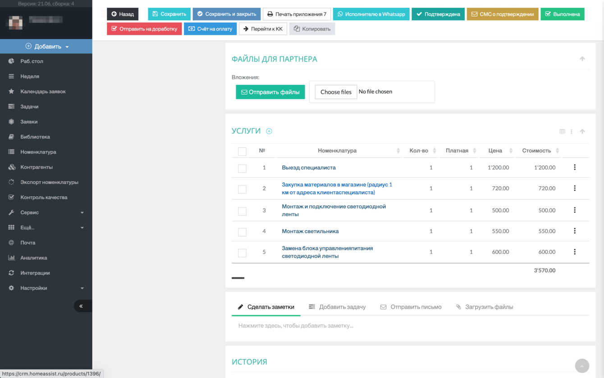Mark the request as Подтверждена
This screenshot has width=604, height=378.
[x=438, y=14]
